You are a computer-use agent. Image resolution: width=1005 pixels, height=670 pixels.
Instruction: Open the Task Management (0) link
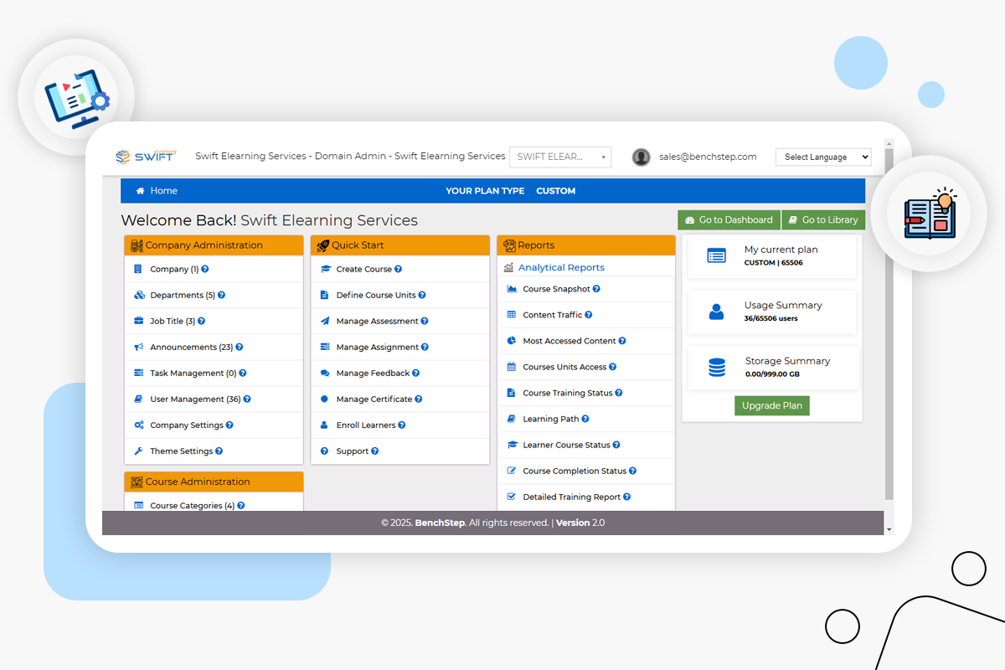click(x=193, y=374)
